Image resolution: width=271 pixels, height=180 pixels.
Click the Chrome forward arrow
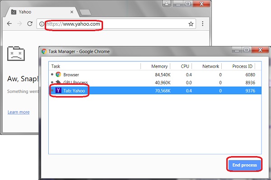[20, 23]
